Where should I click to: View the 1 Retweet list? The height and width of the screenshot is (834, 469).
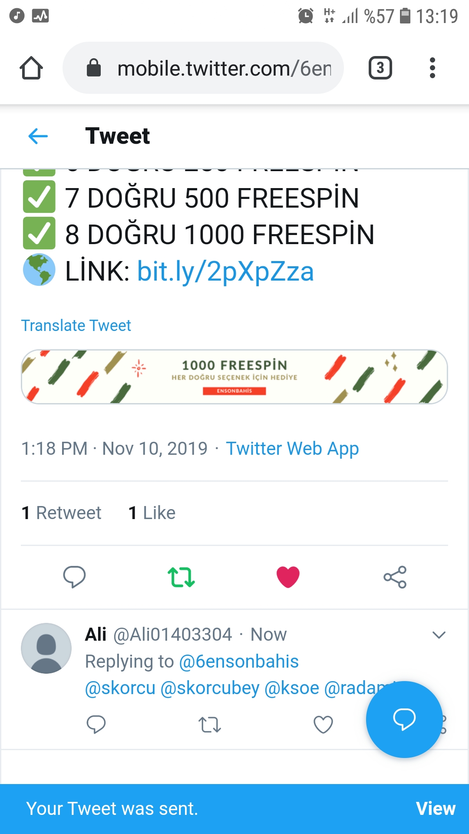[61, 513]
